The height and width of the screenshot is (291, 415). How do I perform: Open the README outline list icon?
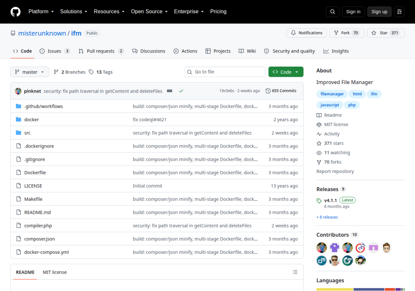tap(295, 272)
